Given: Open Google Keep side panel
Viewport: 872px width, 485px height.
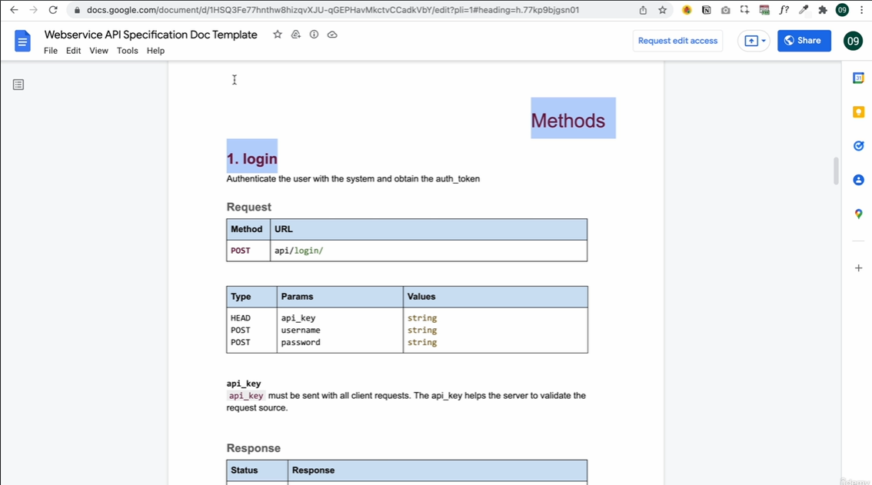Looking at the screenshot, I should tap(859, 112).
